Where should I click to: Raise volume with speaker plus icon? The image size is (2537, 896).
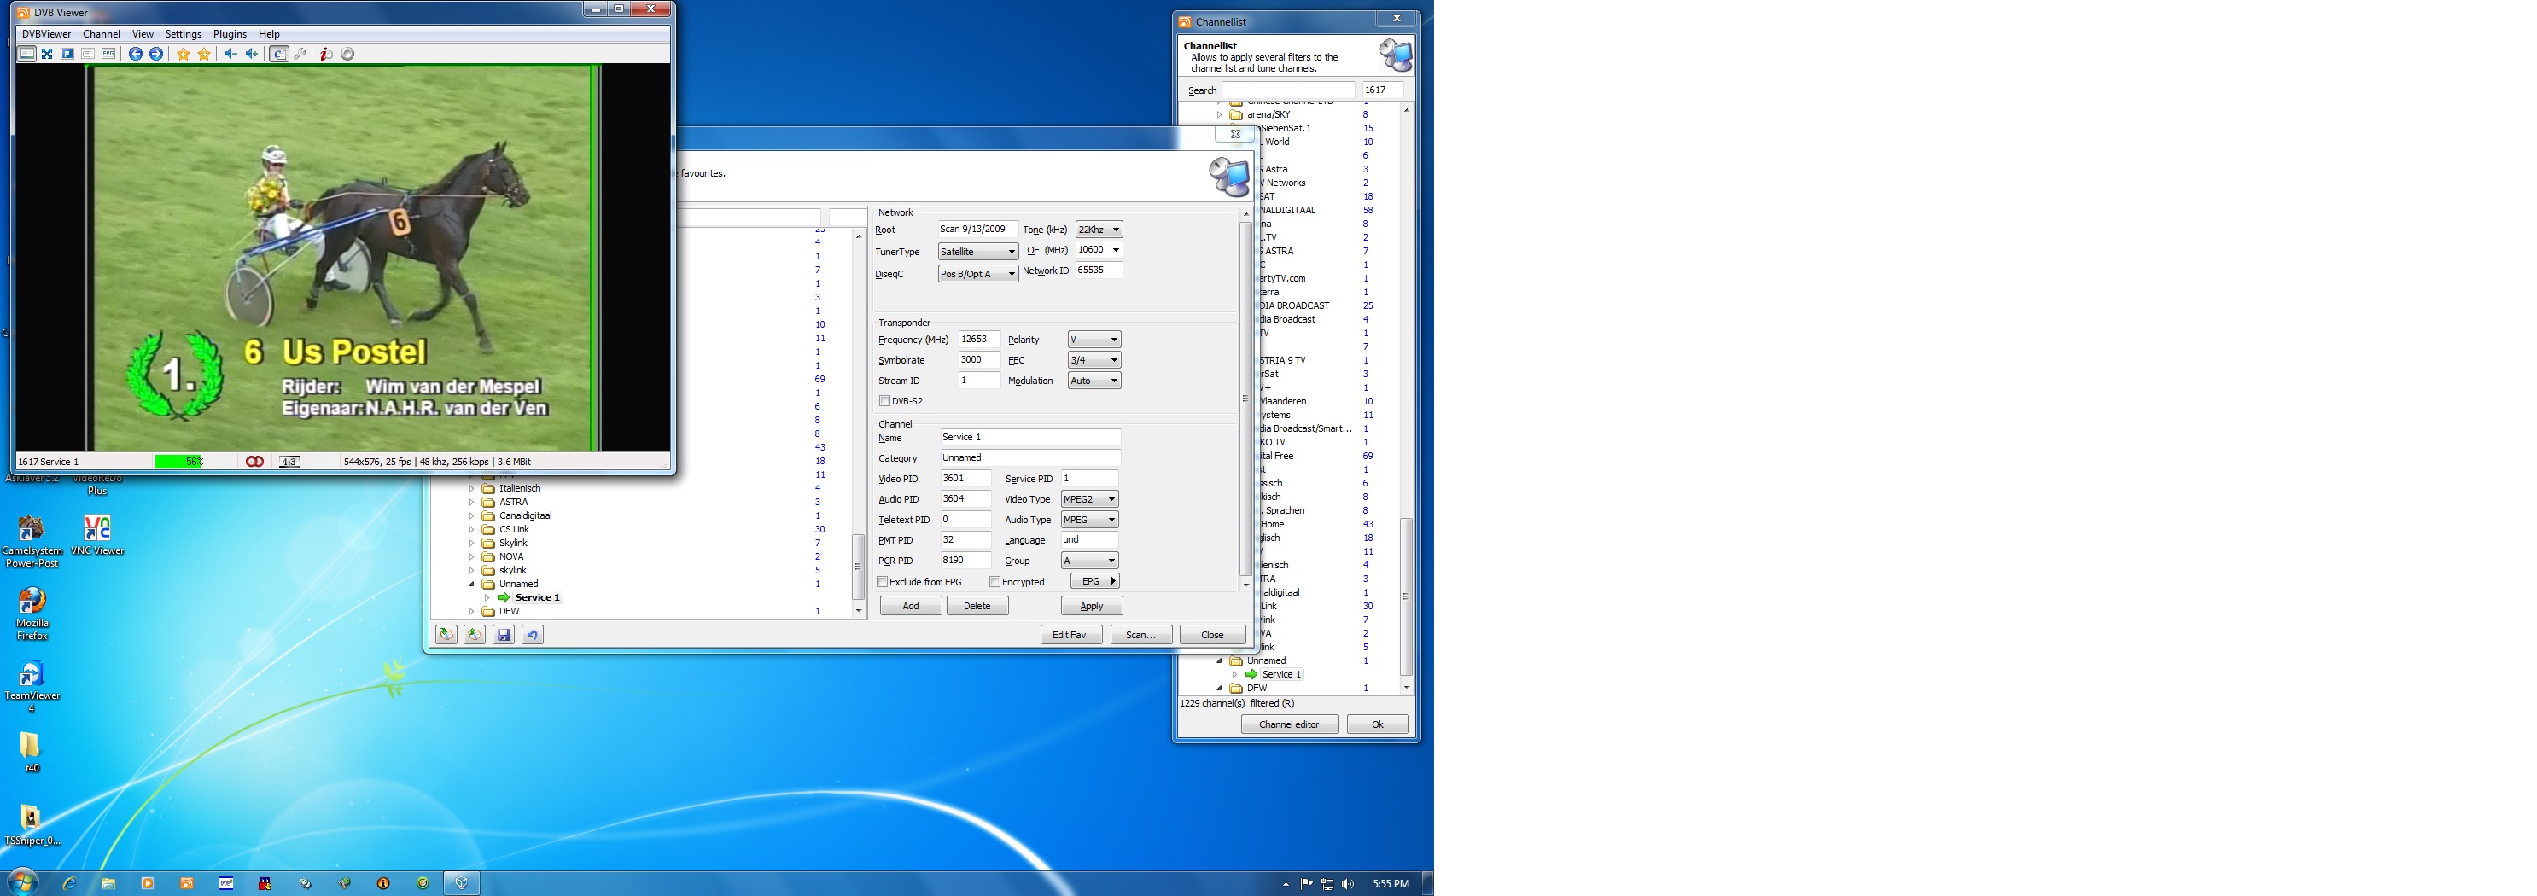(252, 54)
